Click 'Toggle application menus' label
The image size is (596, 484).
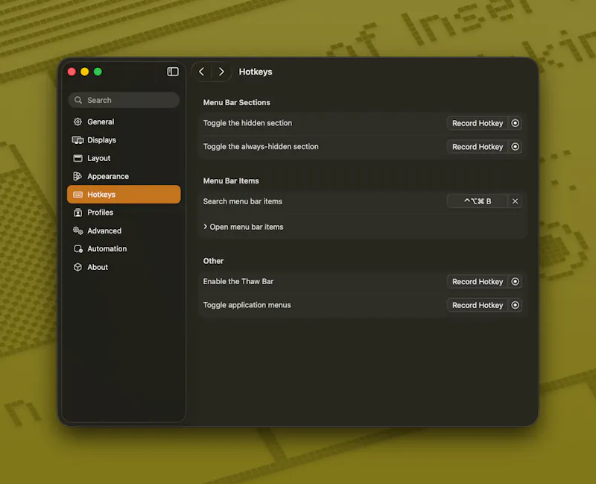click(x=247, y=305)
